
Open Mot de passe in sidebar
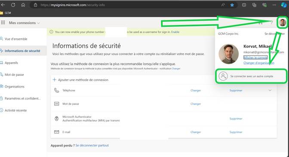coord(14,75)
